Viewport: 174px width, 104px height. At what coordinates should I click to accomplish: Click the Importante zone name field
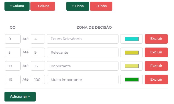[83, 66]
